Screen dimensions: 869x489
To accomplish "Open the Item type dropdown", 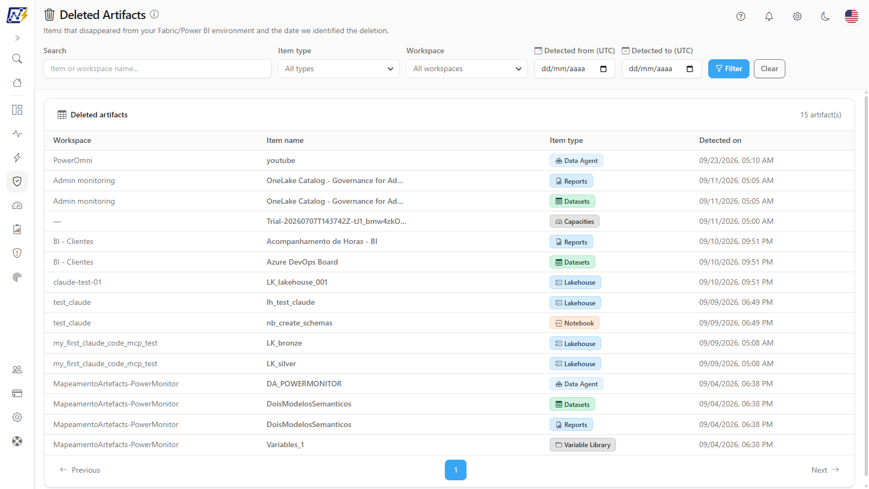I will pyautogui.click(x=339, y=68).
